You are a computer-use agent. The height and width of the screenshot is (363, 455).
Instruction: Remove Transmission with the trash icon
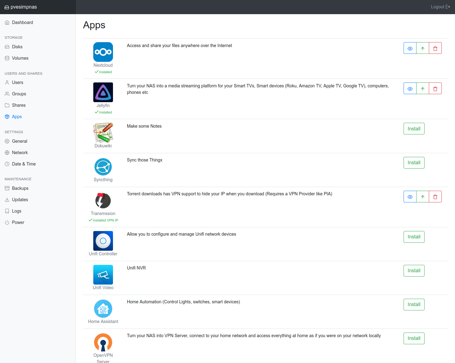pos(435,197)
